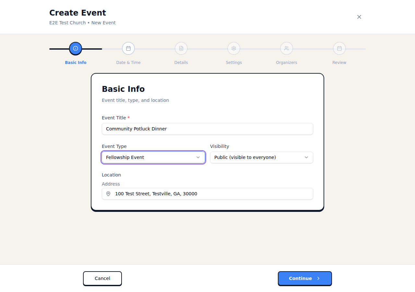Click the Organizers people step icon
This screenshot has height=292, width=415.
[x=287, y=48]
